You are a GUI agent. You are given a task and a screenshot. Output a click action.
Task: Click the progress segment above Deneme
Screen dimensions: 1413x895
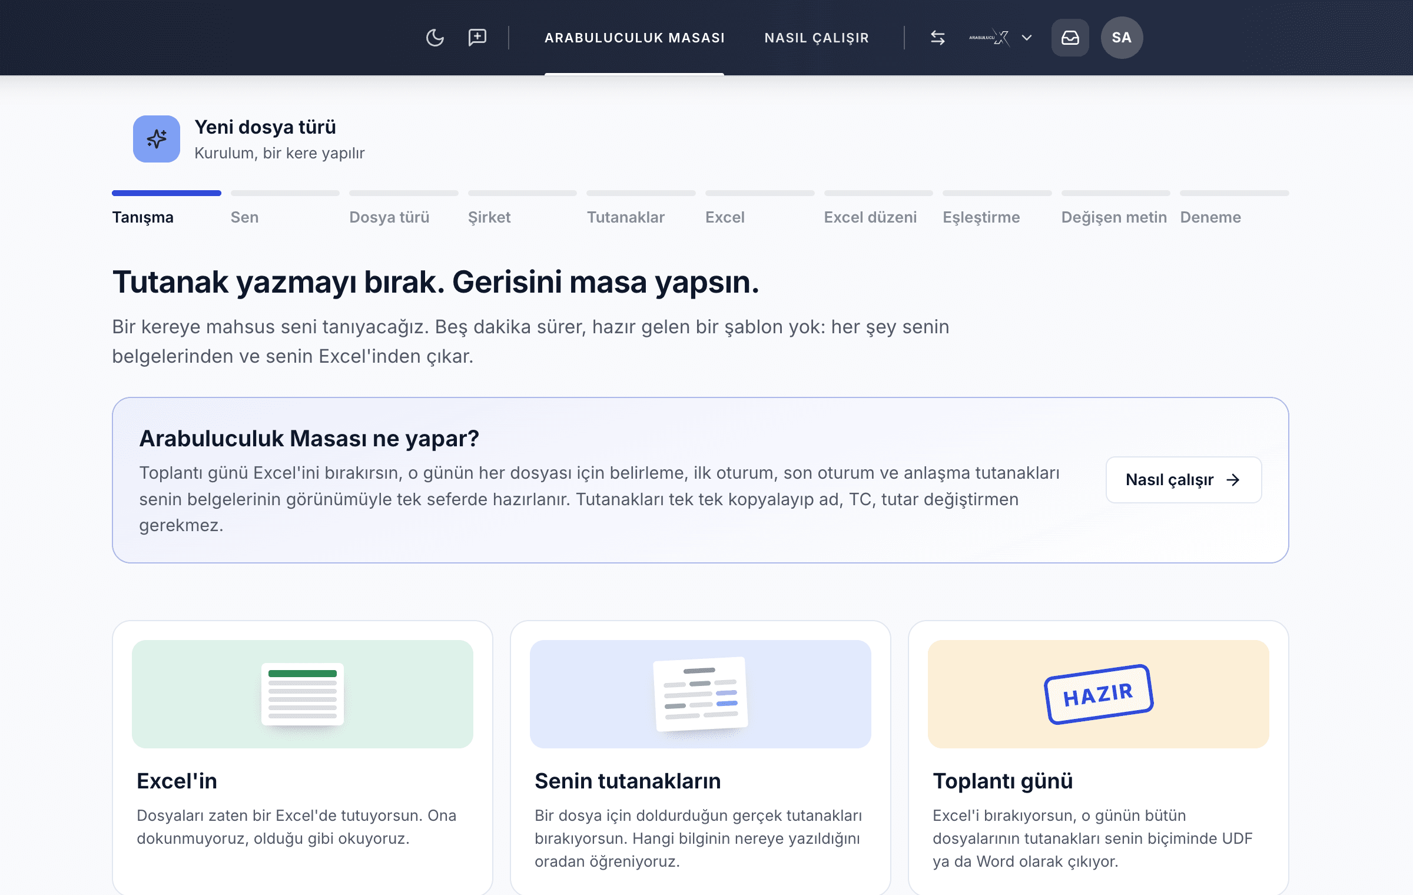(1235, 193)
